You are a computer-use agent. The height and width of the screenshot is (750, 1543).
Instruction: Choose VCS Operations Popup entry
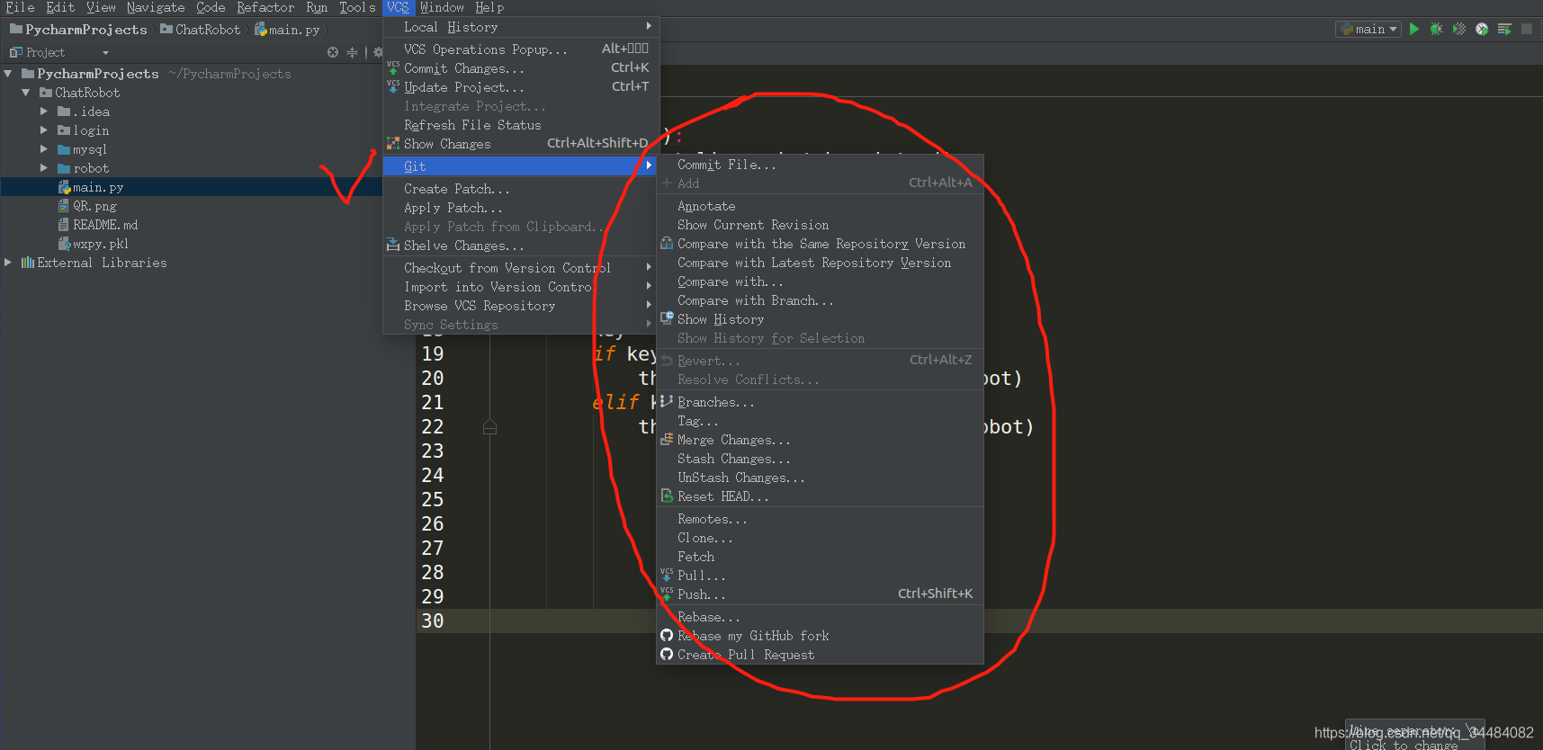click(x=521, y=49)
